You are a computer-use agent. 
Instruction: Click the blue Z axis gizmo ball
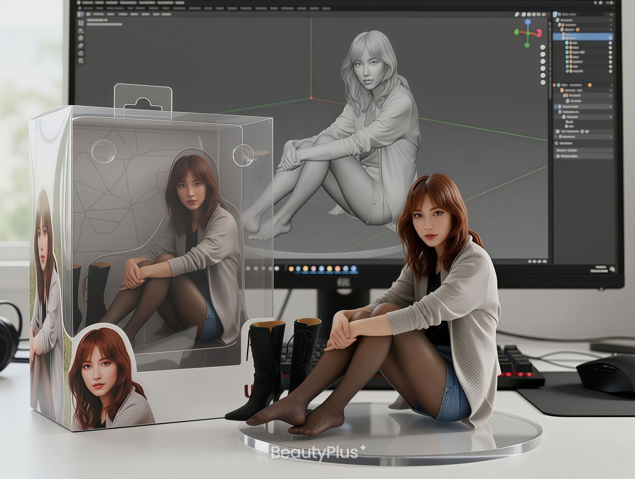tap(528, 22)
